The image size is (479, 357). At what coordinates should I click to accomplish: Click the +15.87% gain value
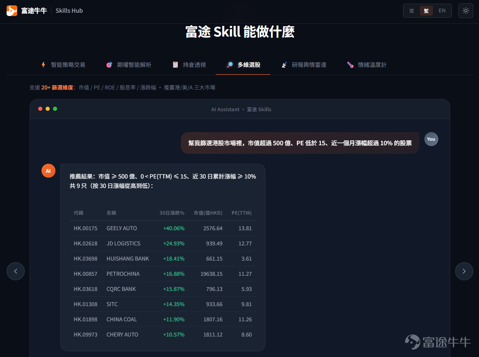click(174, 289)
